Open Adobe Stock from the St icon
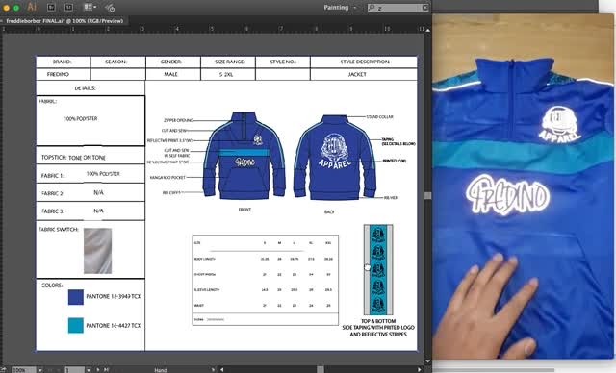This screenshot has width=616, height=373. point(68,7)
